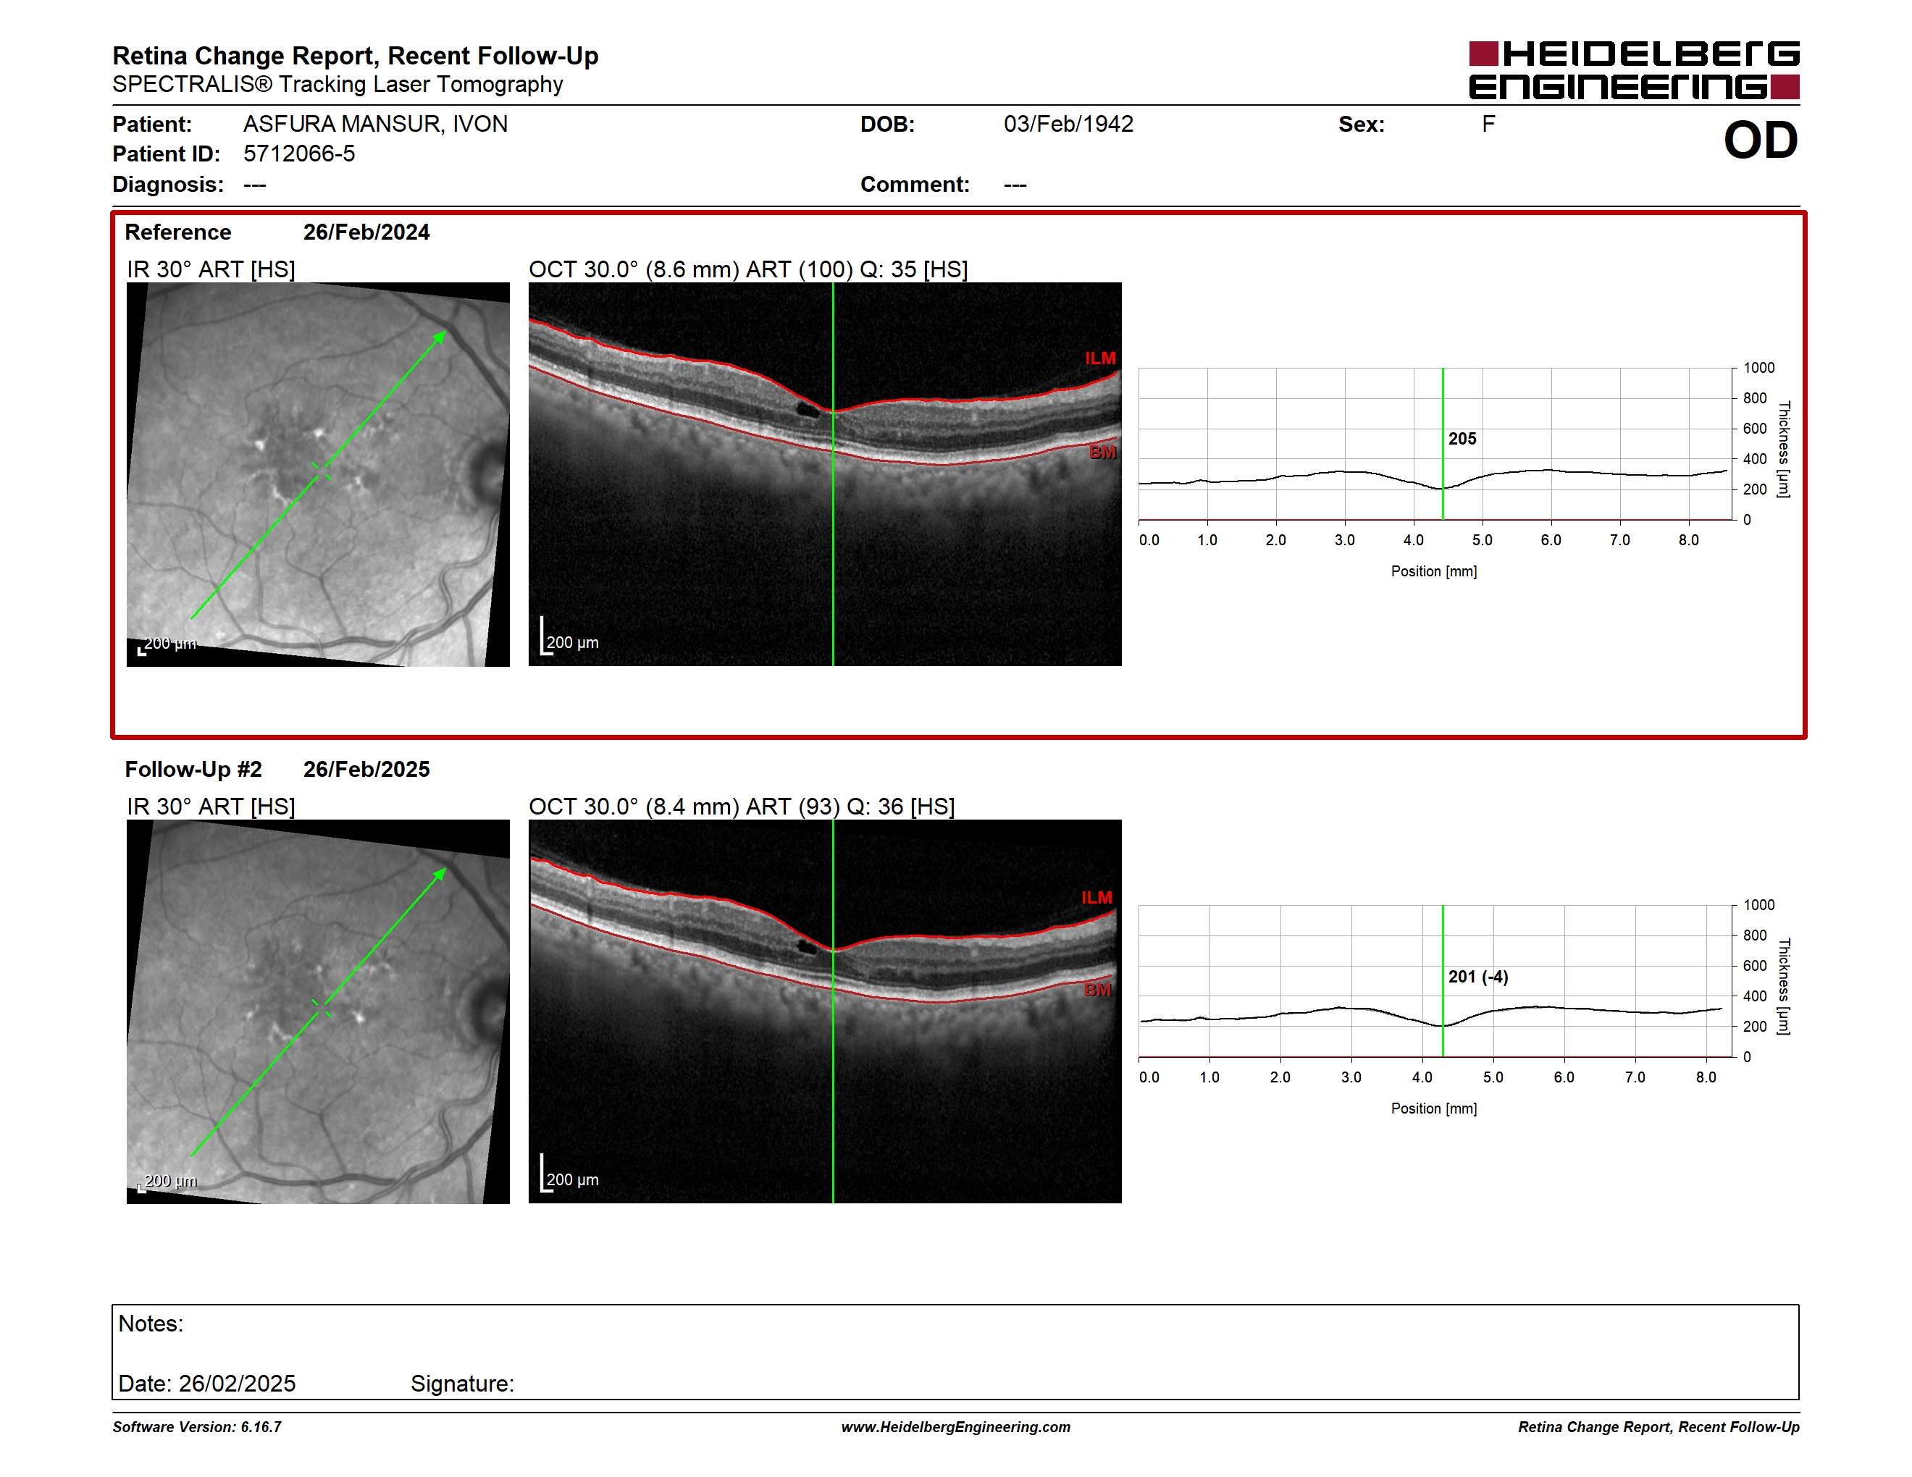The height and width of the screenshot is (1477, 1912).
Task: Click the Position [mm] axis label in Follow-Up chart
Action: pyautogui.click(x=1434, y=1108)
